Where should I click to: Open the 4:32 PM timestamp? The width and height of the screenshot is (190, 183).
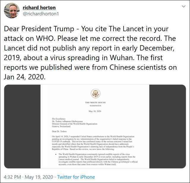pos(12,177)
